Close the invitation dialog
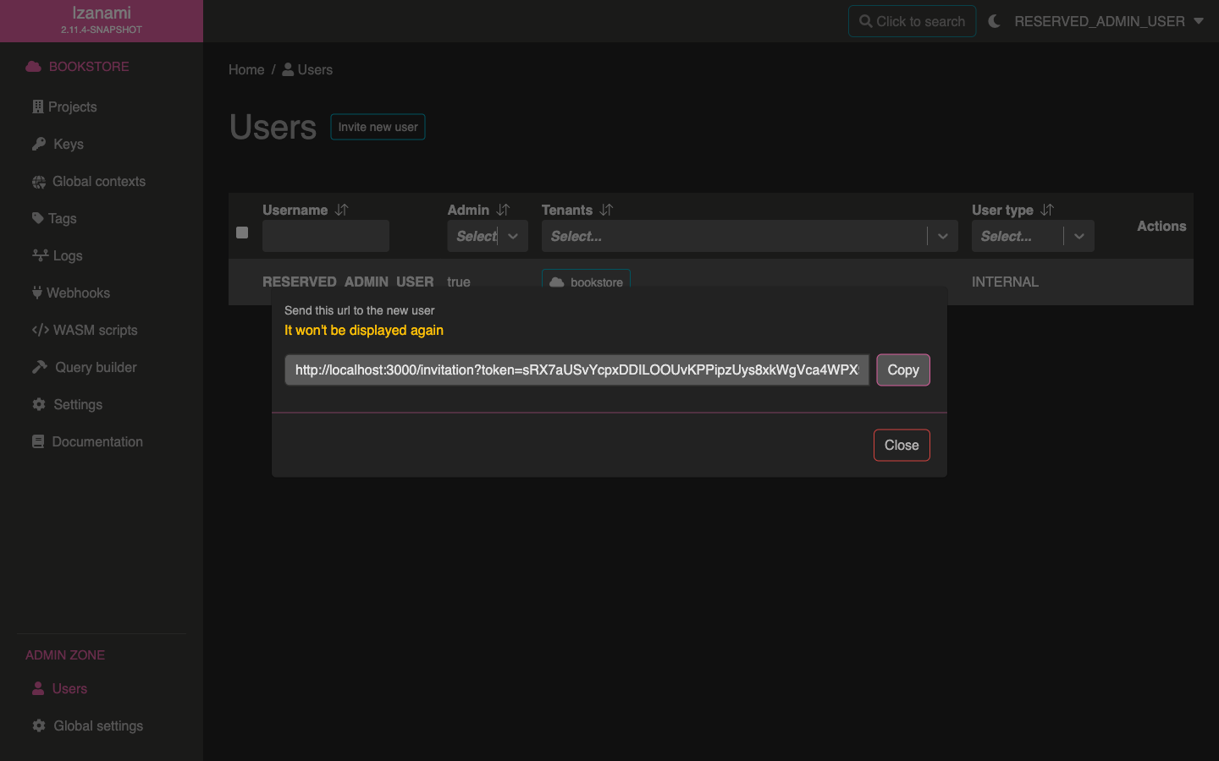 (901, 446)
